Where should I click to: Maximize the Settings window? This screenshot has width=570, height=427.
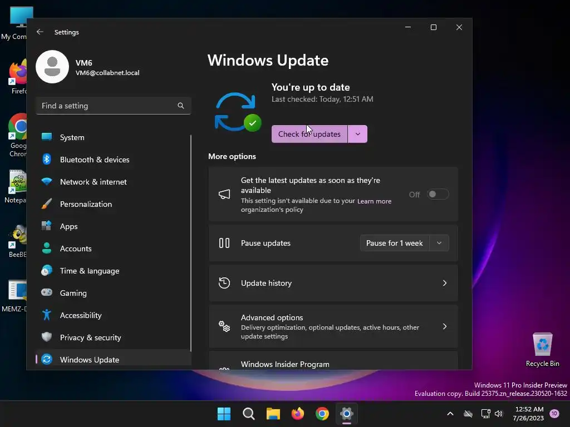point(433,27)
